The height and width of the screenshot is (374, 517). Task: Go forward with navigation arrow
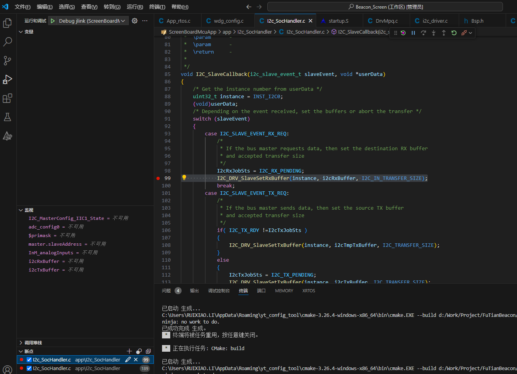point(259,7)
